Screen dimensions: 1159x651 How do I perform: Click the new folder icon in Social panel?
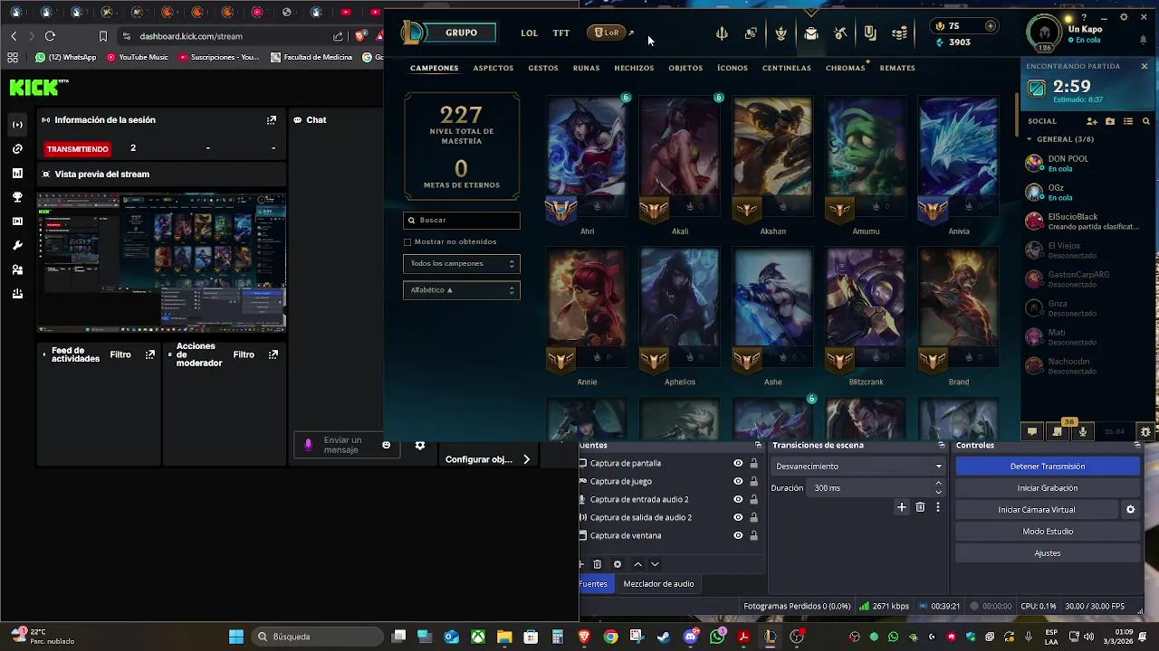point(1110,121)
